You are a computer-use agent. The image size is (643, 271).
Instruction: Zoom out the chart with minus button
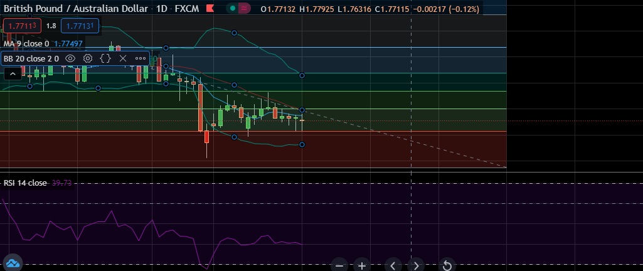point(339,266)
